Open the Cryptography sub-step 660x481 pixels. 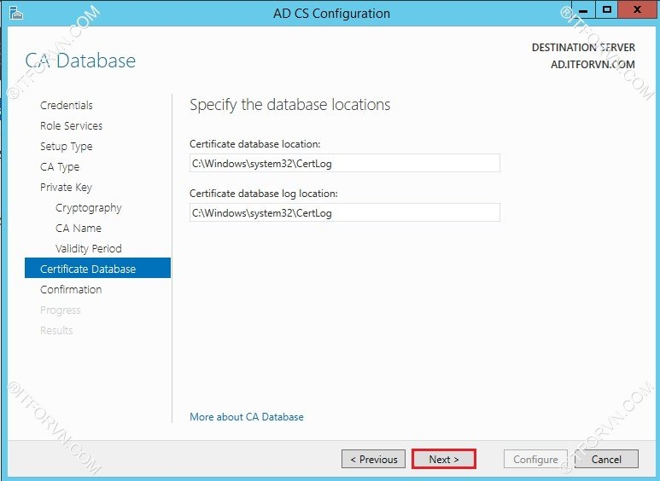tap(88, 208)
